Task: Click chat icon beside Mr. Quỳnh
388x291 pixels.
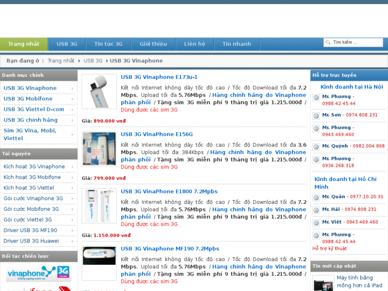Action: tap(316, 147)
